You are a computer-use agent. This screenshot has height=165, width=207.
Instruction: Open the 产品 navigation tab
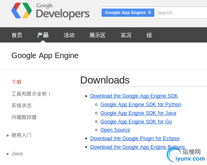(43, 35)
